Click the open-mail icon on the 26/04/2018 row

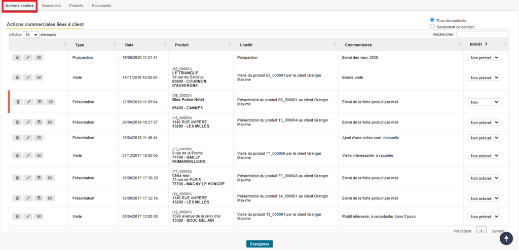pyautogui.click(x=39, y=122)
